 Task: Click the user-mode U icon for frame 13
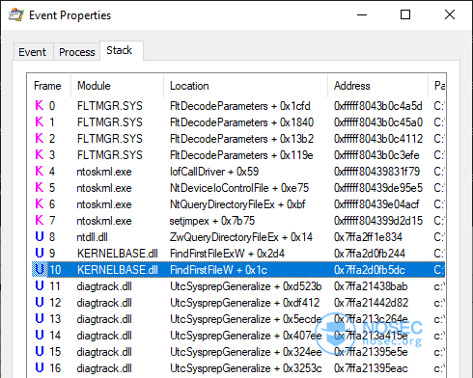(x=40, y=318)
